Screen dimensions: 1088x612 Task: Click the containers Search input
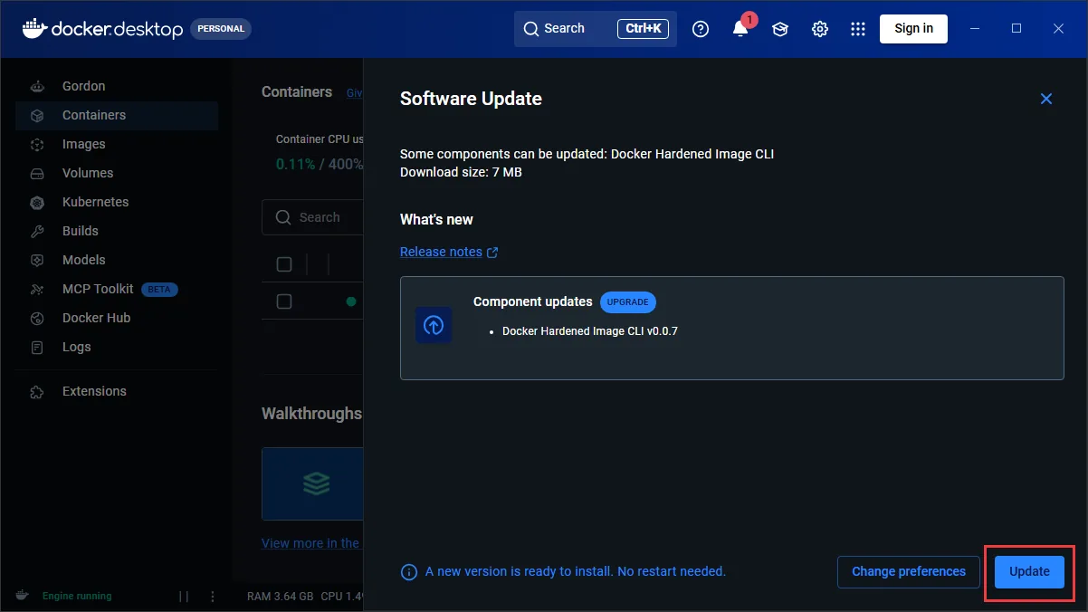pos(312,217)
